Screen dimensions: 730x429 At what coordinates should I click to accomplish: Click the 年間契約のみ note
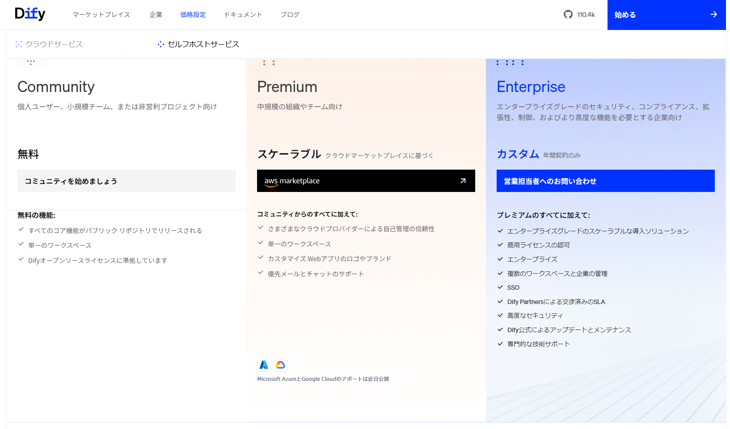point(562,155)
